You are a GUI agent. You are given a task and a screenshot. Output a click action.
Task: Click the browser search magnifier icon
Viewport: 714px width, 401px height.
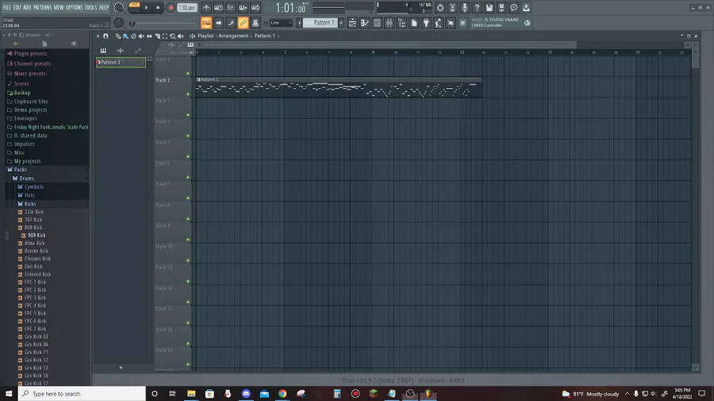(x=21, y=35)
